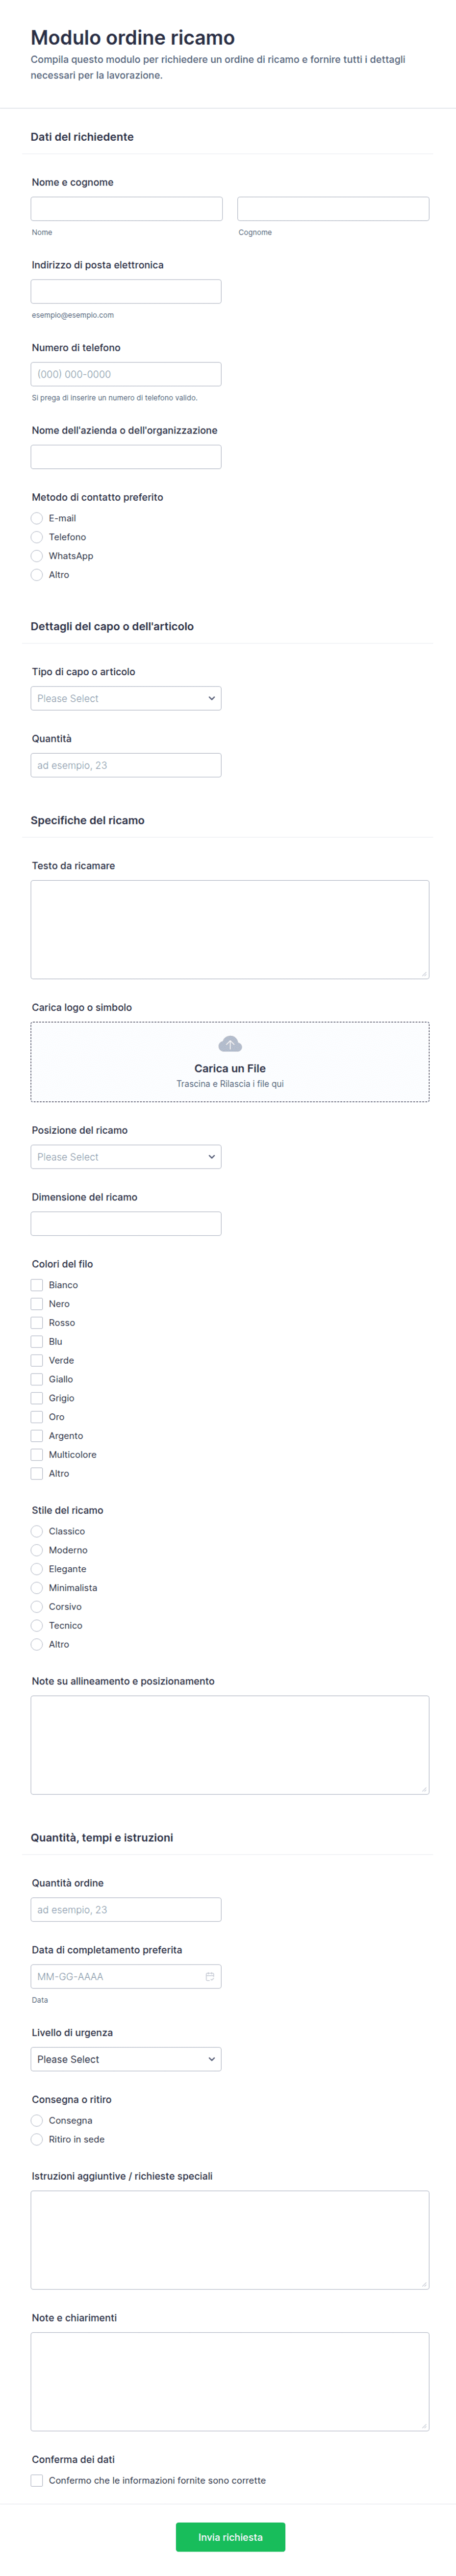
Task: Click the Testo da ricamare text area
Action: (230, 929)
